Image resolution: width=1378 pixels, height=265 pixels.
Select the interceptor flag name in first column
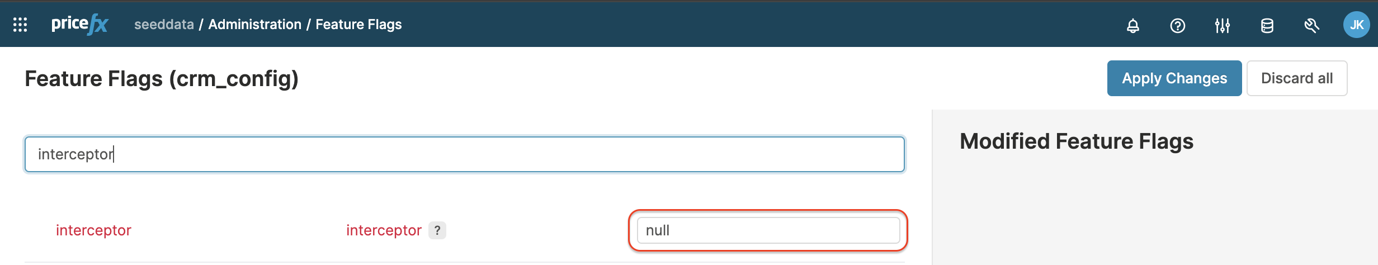click(93, 230)
